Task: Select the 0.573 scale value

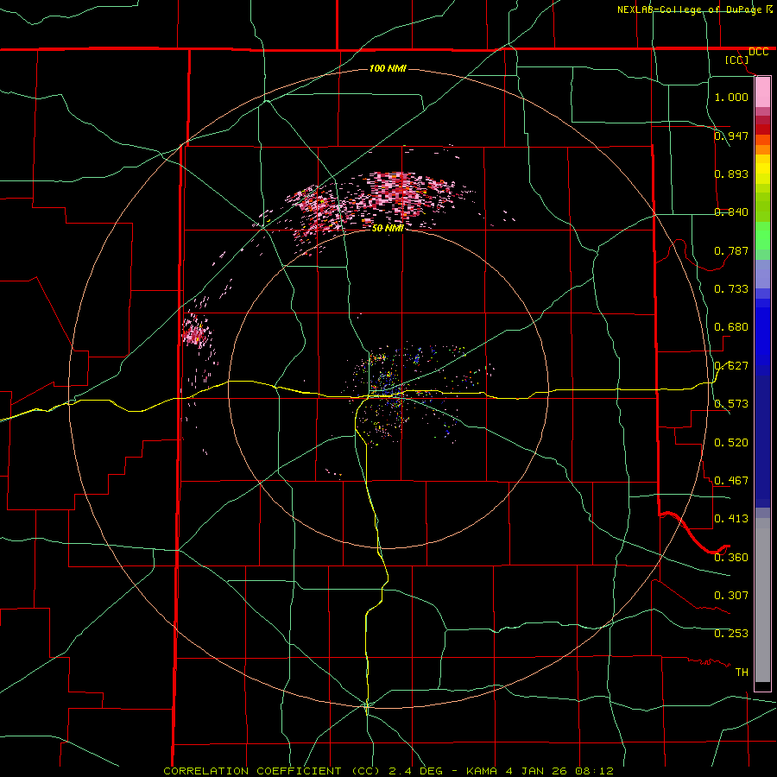Action: (x=731, y=403)
